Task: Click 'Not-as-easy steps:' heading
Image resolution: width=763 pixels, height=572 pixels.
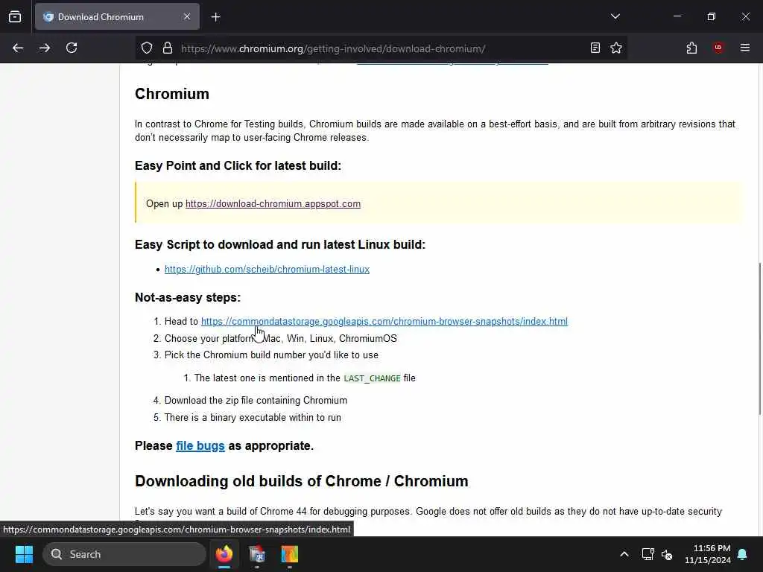Action: coord(188,297)
